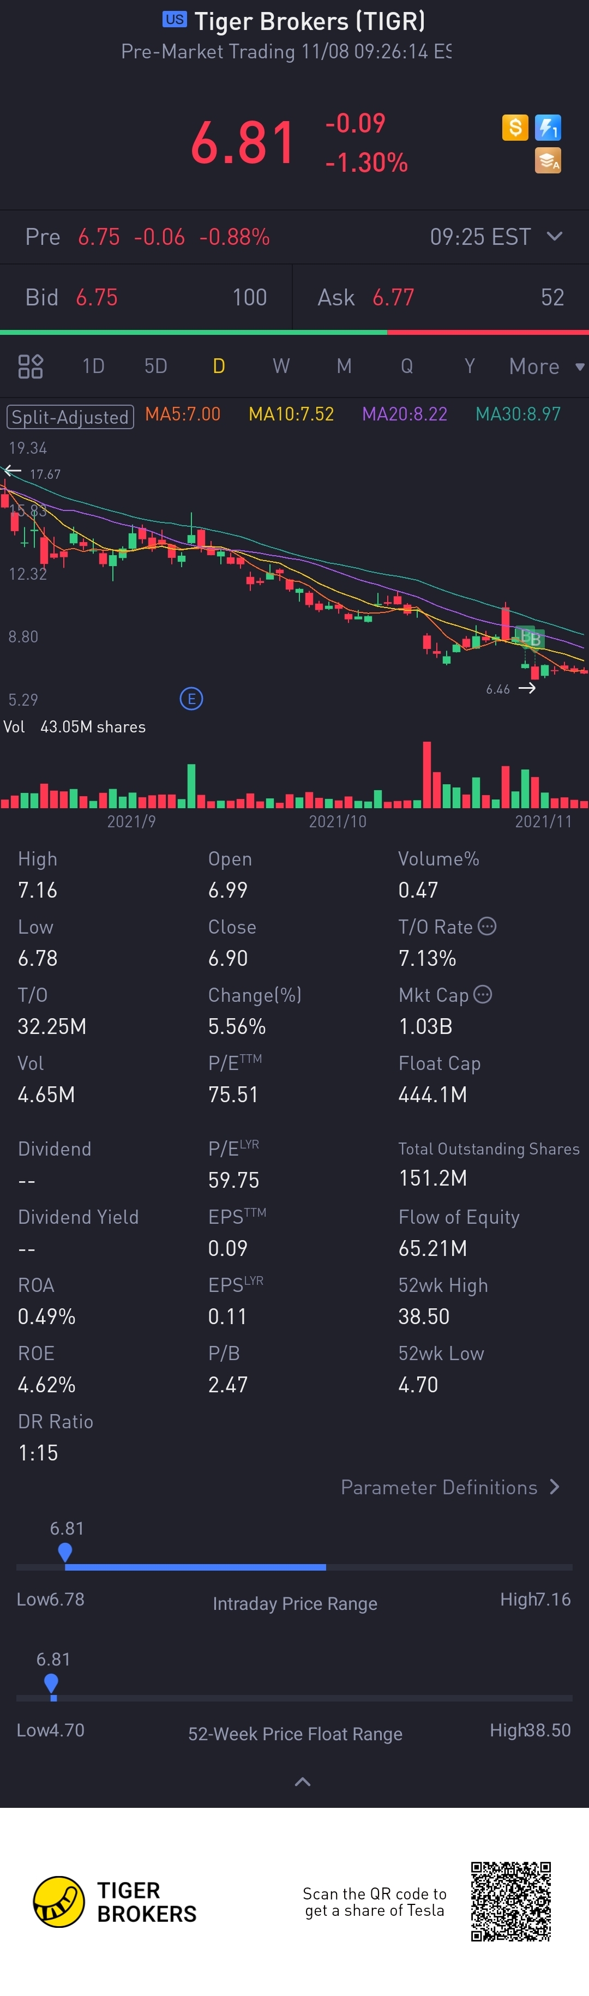Viewport: 589px width, 1996px height.
Task: Open Mkt Cap info bubble icon
Action: [482, 994]
